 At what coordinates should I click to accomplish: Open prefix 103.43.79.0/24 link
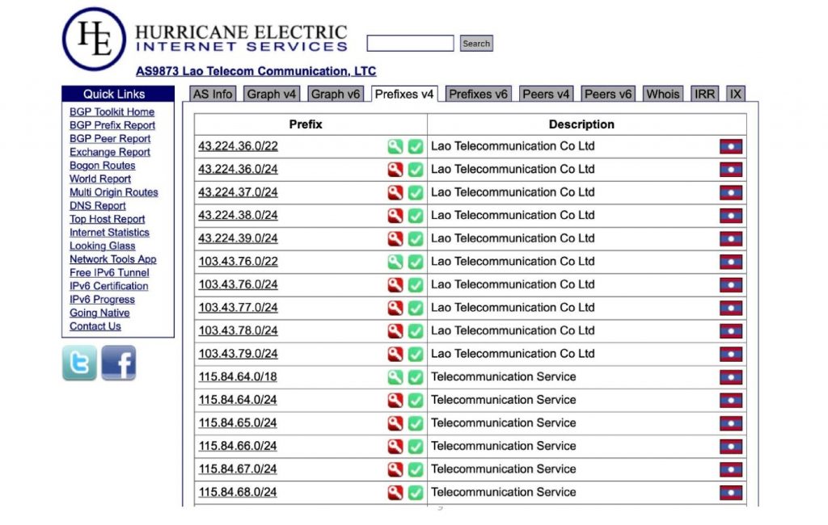239,354
